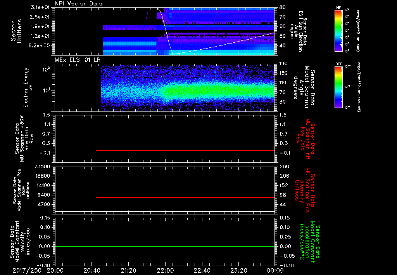397x275 pixels.
Task: Click the DEF color bar scale
Action: point(339,87)
